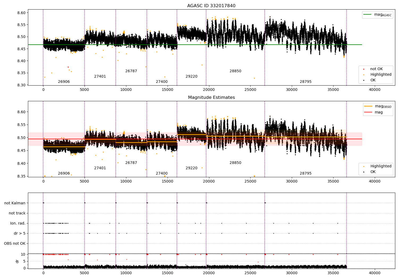399x279 pixels.
Task: Click the 'Ion. rad.' row label
Action: (18, 223)
